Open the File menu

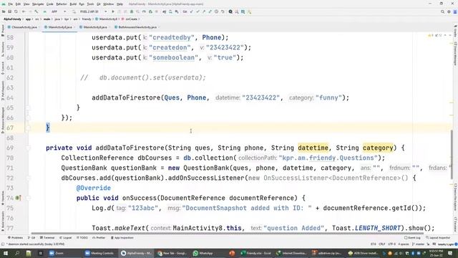[x=11, y=4]
